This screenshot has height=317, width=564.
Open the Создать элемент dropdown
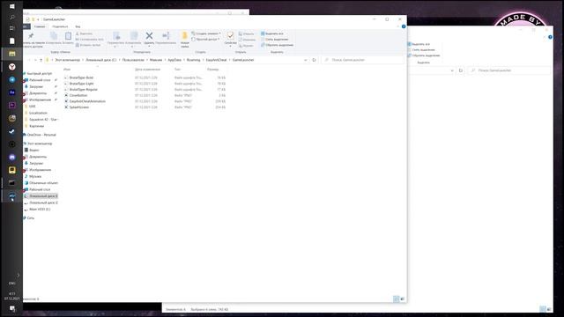206,33
